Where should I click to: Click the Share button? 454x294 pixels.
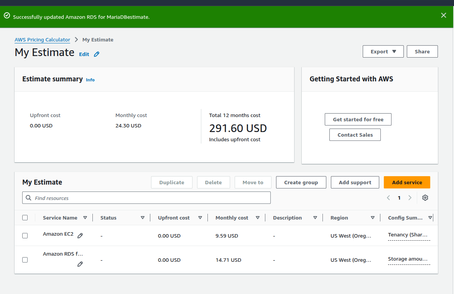pyautogui.click(x=422, y=51)
